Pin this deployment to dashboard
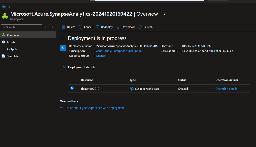 [165, 14]
